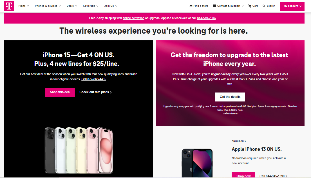Click the Shop this deal button
This screenshot has height=178, width=311.
coord(60,92)
